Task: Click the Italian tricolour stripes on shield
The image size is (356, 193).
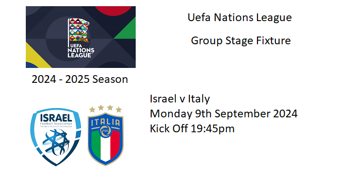Action: point(106,146)
